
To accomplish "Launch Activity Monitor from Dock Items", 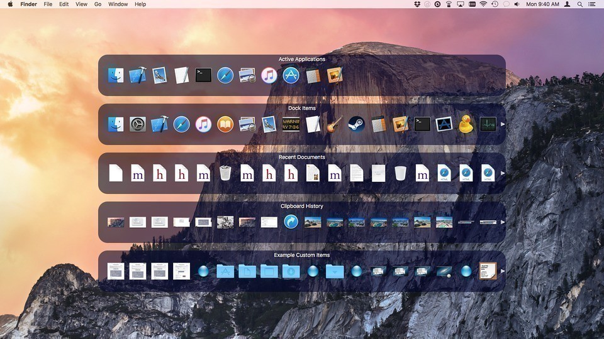I will coord(488,124).
